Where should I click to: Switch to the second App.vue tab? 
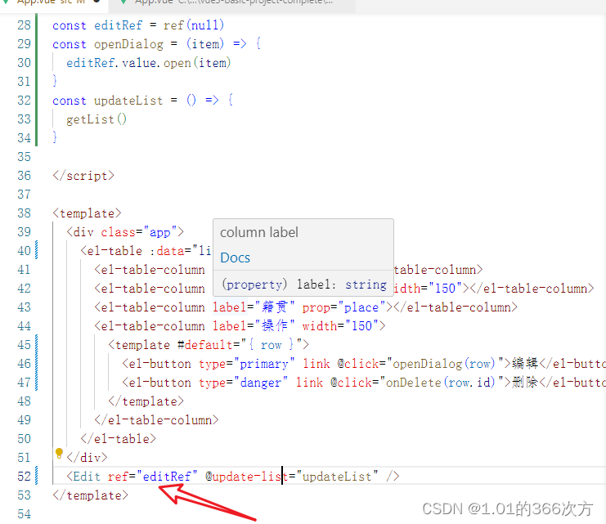tap(232, 2)
